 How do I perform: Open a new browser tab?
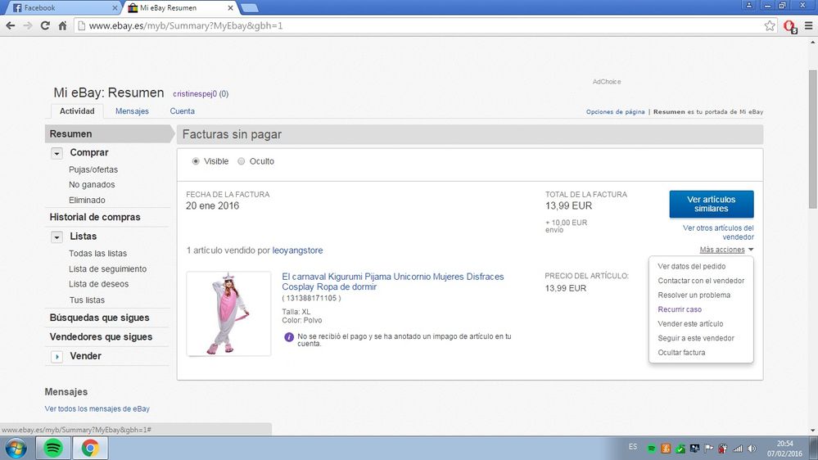click(250, 8)
